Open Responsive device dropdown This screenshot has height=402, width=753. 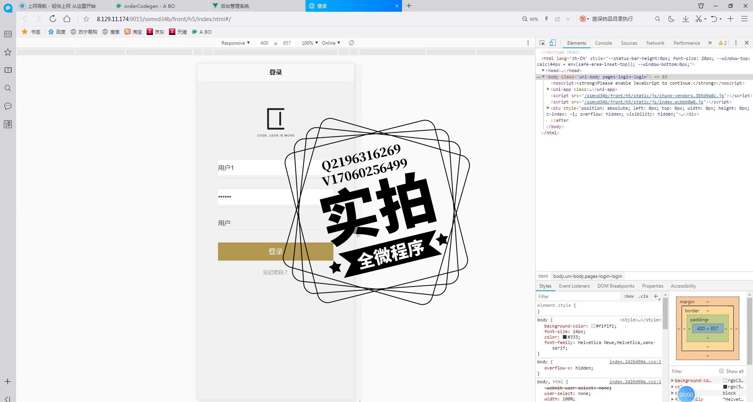[x=235, y=43]
